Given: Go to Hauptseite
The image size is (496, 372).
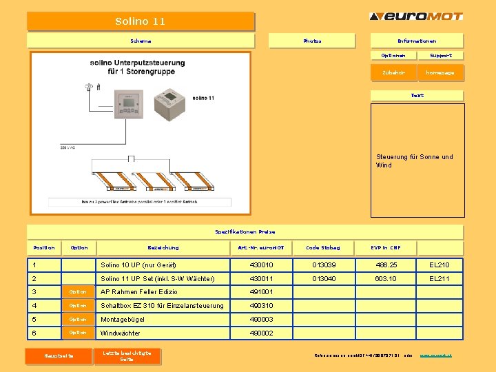Looking at the screenshot, I should coord(59,356).
